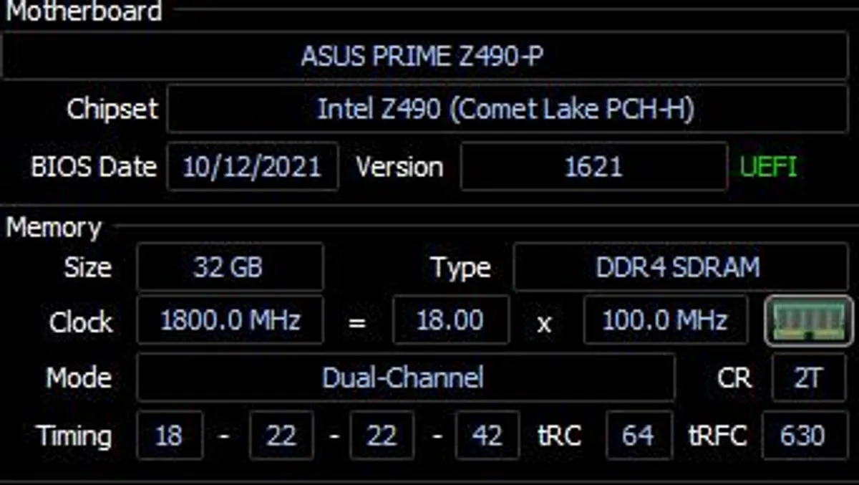Select the 32 GB memory Size field
The image size is (859, 485).
coord(230,266)
